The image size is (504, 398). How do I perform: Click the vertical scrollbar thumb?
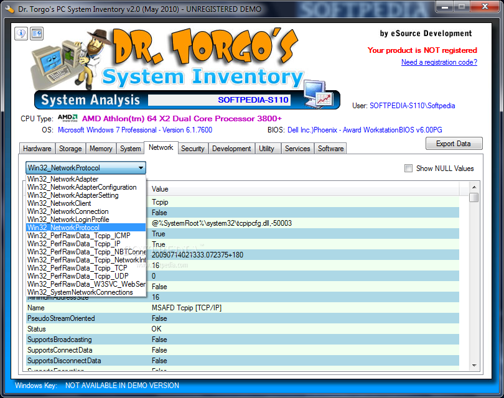pyautogui.click(x=474, y=197)
